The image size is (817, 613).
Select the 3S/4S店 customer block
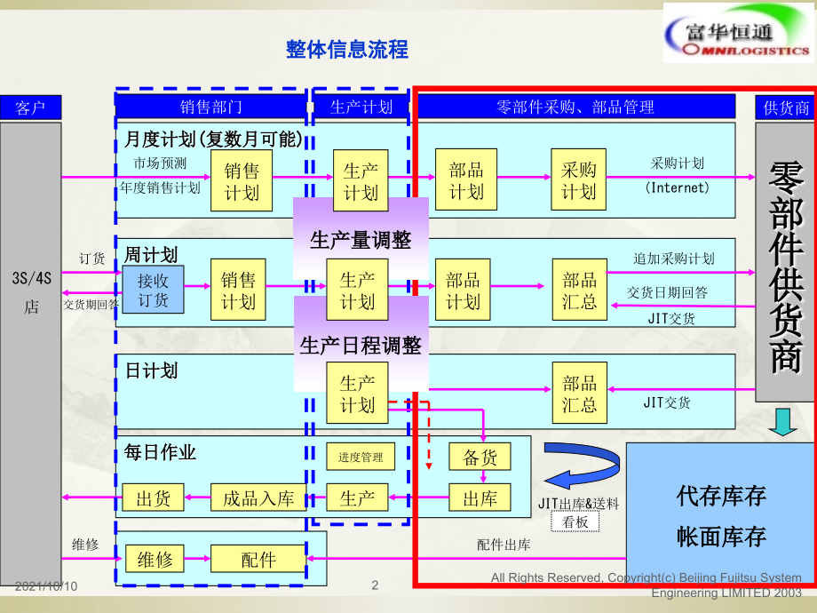click(x=31, y=354)
